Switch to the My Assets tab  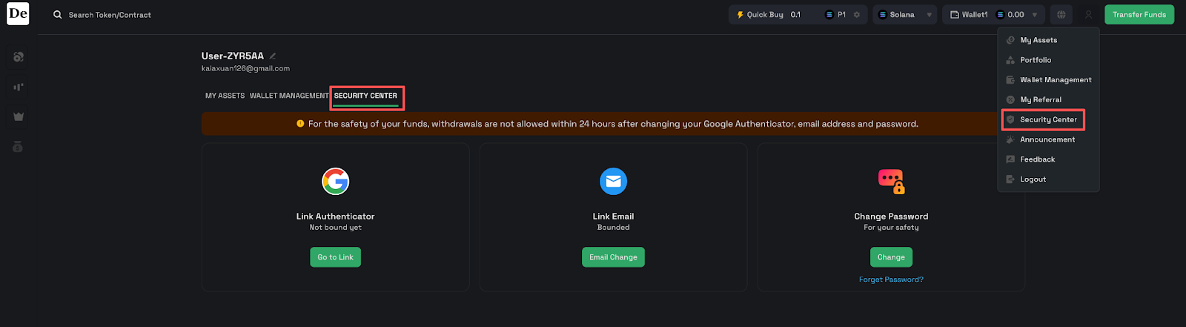point(225,96)
